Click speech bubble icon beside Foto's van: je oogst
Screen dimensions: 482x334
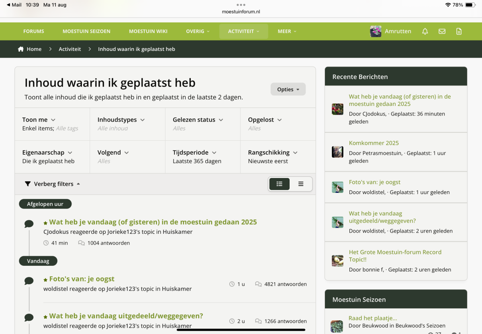tap(29, 281)
